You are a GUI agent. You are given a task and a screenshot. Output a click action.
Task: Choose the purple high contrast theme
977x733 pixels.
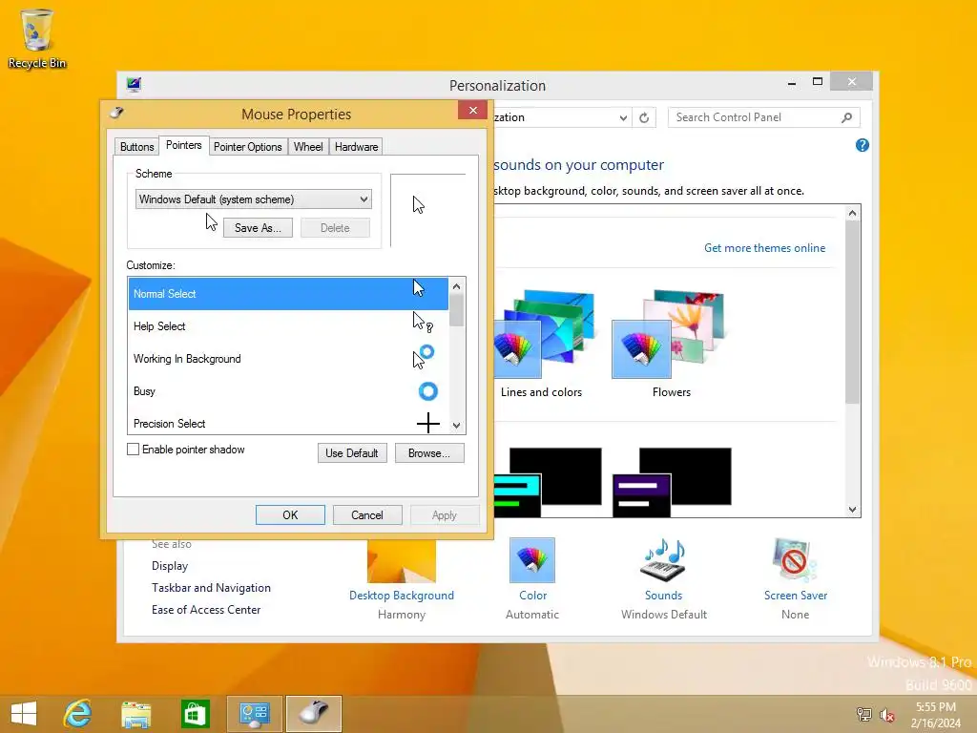[x=672, y=482]
